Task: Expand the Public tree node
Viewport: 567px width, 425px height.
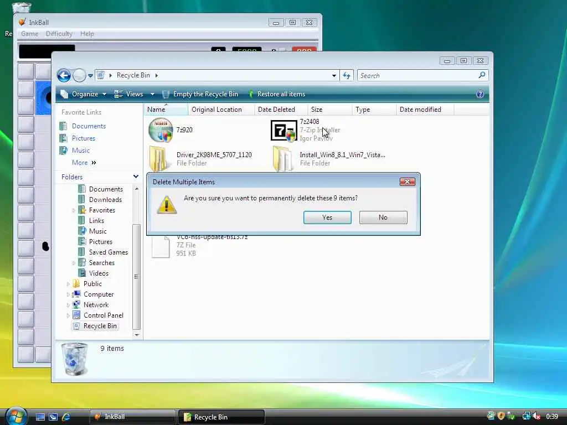Action: point(68,284)
